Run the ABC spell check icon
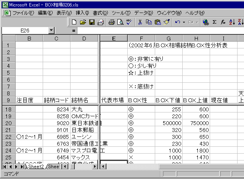Viewport: 244px width, 183px height. (129, 22)
